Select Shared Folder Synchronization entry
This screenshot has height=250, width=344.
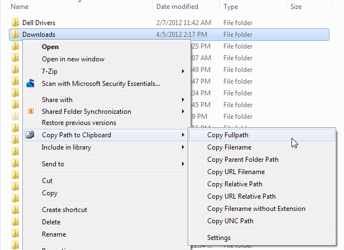[x=87, y=112]
